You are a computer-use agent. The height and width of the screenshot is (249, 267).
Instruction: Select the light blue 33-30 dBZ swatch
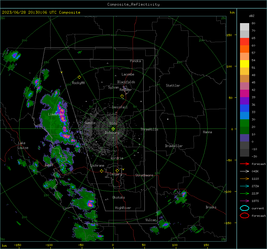point(244,116)
